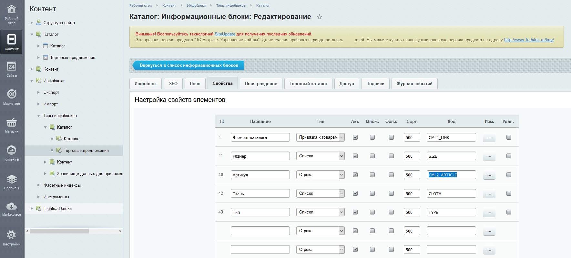The image size is (571, 258).
Task: Switch to the SEO tab
Action: (173, 84)
